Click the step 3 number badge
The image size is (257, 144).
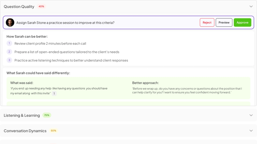pos(9,60)
